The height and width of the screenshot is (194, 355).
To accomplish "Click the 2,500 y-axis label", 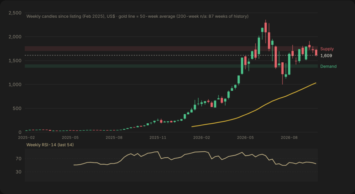I will click(x=15, y=13).
